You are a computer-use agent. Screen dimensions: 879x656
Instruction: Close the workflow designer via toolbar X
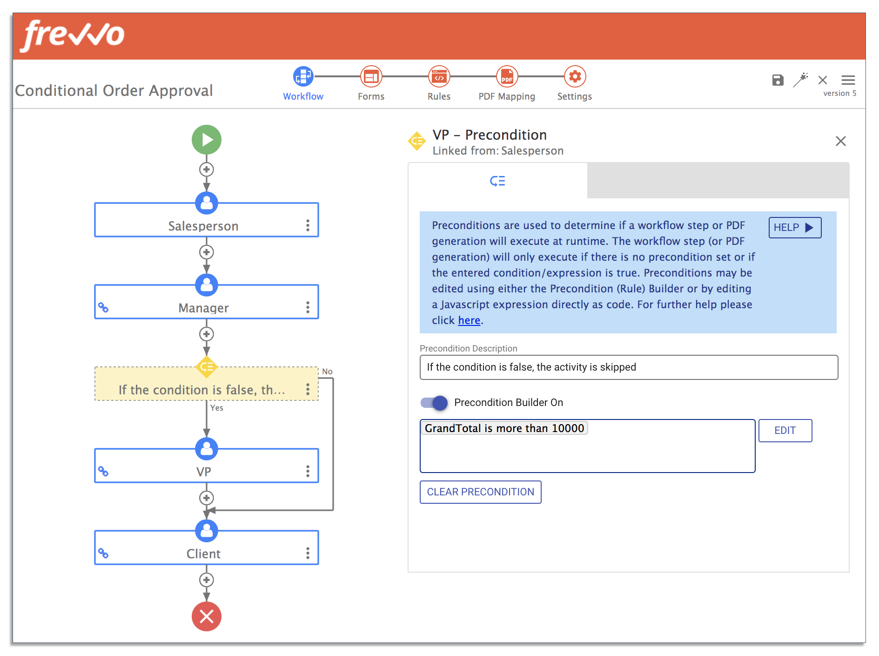tap(823, 80)
